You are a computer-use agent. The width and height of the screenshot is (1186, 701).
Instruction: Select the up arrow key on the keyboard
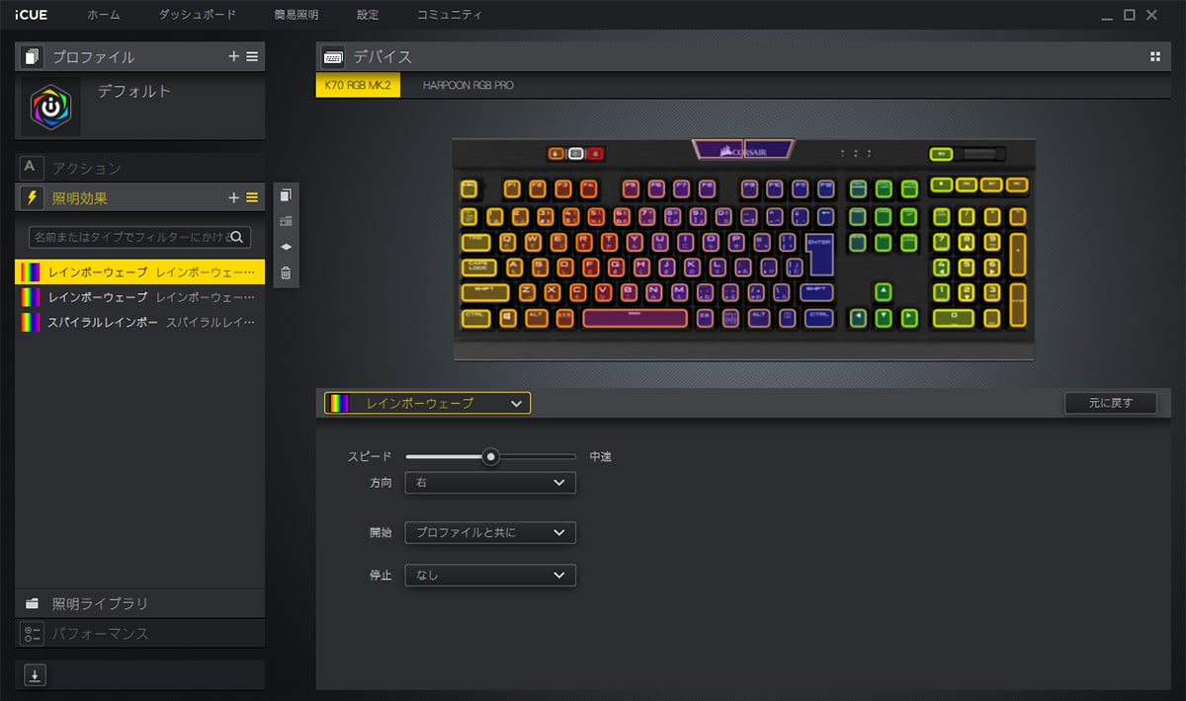pos(883,292)
